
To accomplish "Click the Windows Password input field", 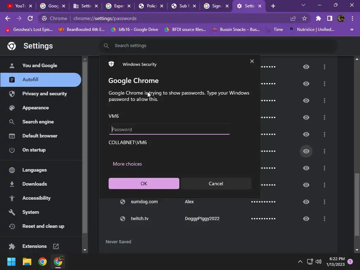I will 169,129.
